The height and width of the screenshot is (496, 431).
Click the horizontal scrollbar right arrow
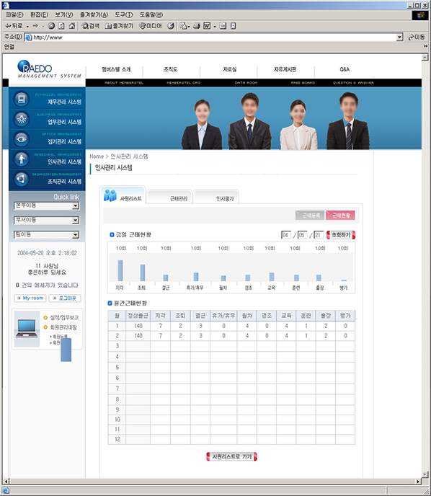tap(418, 482)
